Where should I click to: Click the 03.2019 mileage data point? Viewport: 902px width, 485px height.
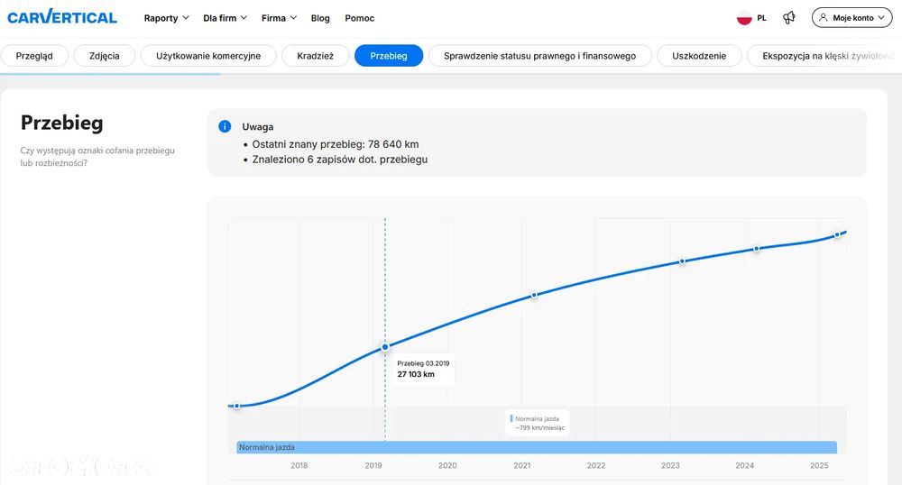pyautogui.click(x=385, y=347)
